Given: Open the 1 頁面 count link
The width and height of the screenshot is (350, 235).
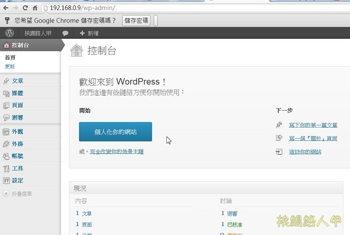Looking at the screenshot, I should 83,224.
